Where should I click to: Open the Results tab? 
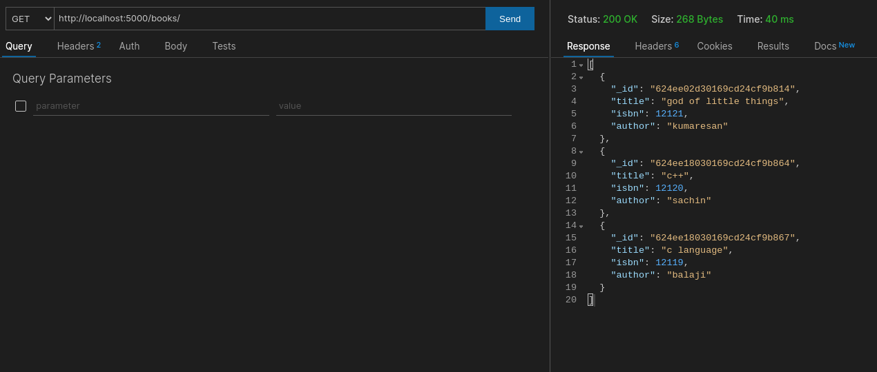[x=773, y=46]
